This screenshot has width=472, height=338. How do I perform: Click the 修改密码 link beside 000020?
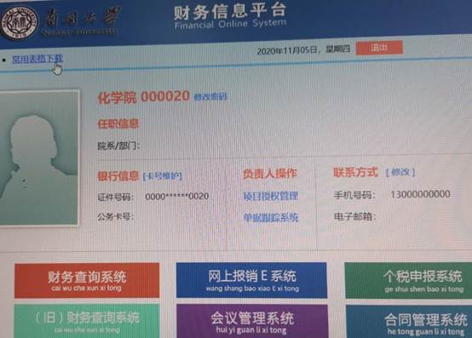pos(210,97)
